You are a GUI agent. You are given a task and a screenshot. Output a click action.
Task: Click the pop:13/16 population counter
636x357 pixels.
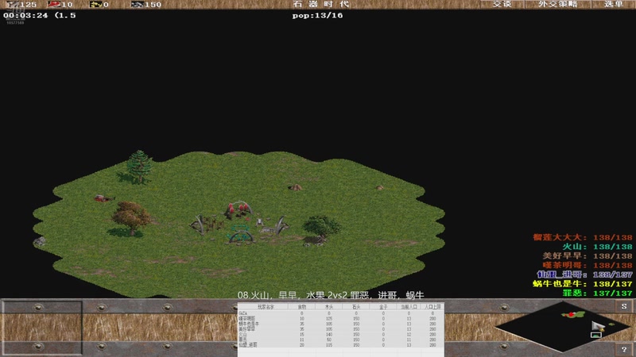pyautogui.click(x=317, y=15)
